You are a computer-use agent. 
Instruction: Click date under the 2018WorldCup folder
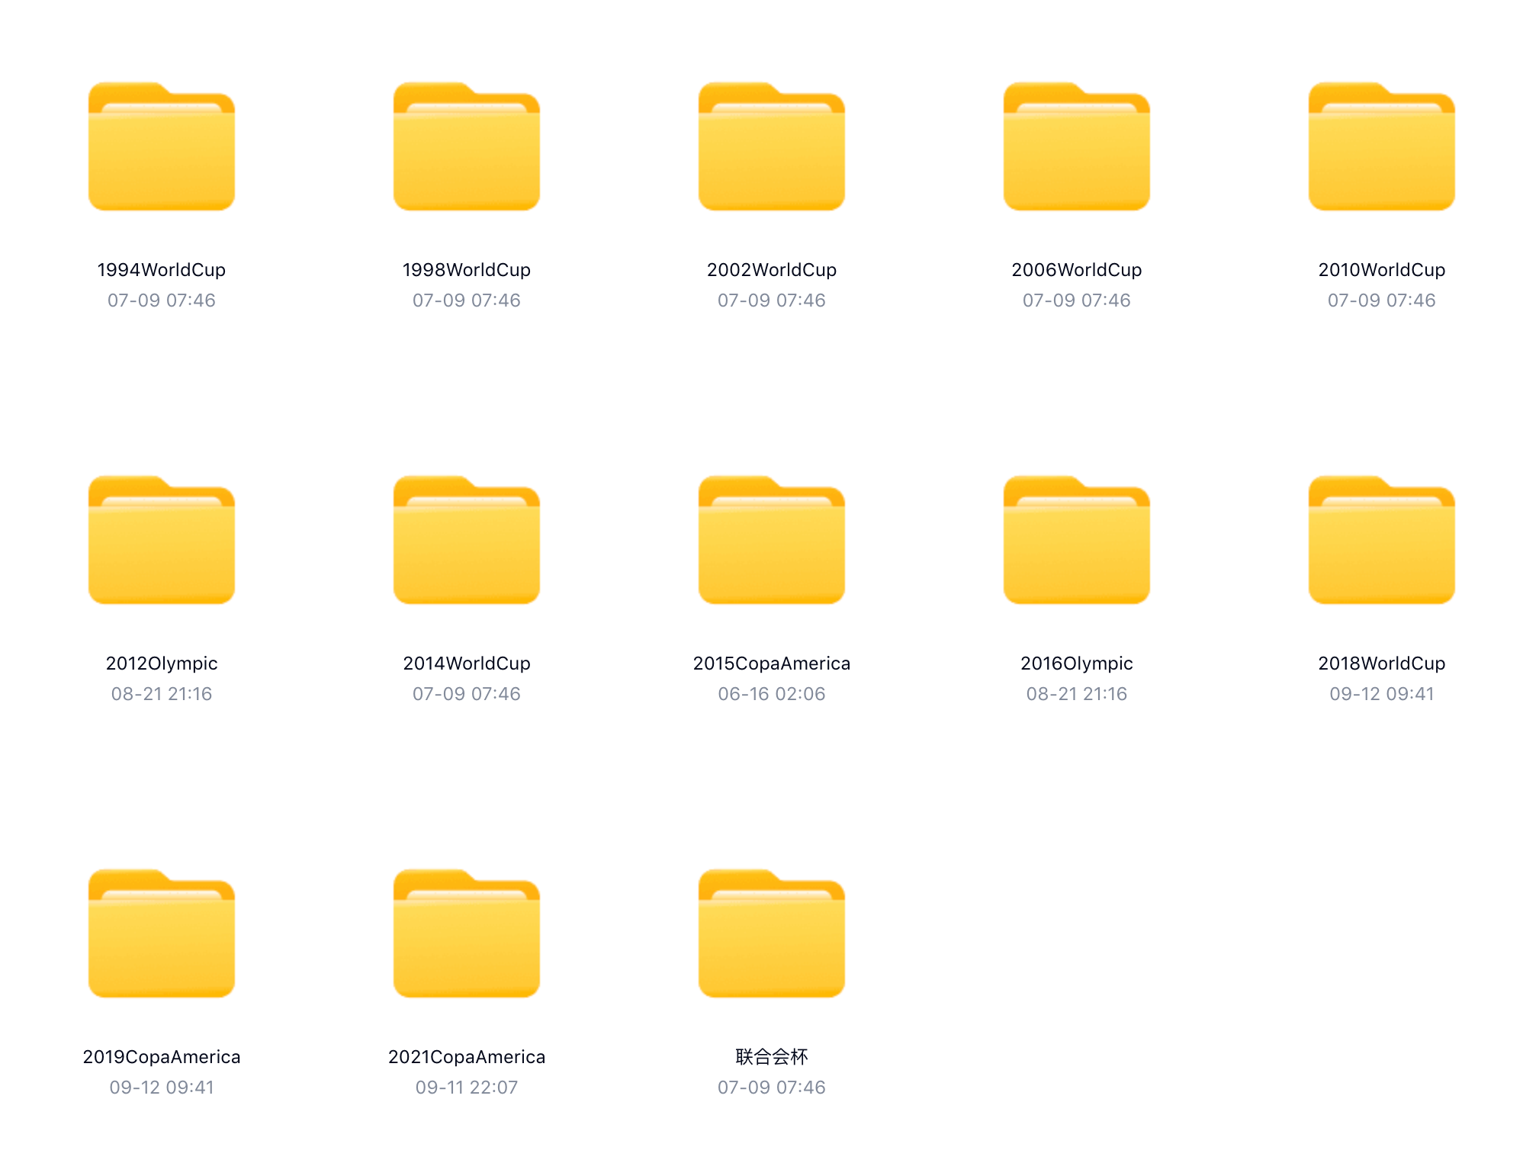(x=1382, y=694)
